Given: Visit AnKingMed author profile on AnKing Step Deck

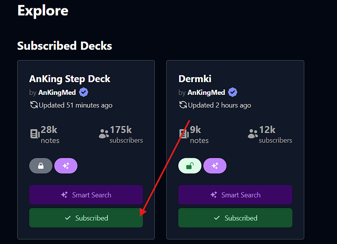Looking at the screenshot, I should (57, 92).
